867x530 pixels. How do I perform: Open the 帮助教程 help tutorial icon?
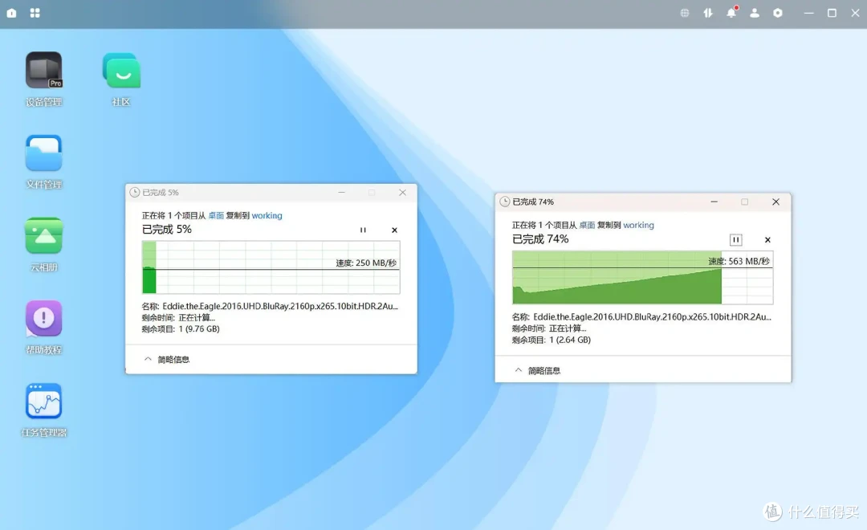click(x=43, y=319)
